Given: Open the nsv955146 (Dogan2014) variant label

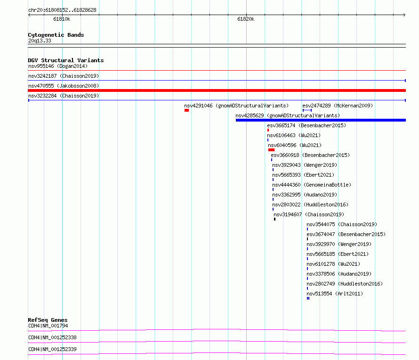Looking at the screenshot, I should [x=58, y=66].
